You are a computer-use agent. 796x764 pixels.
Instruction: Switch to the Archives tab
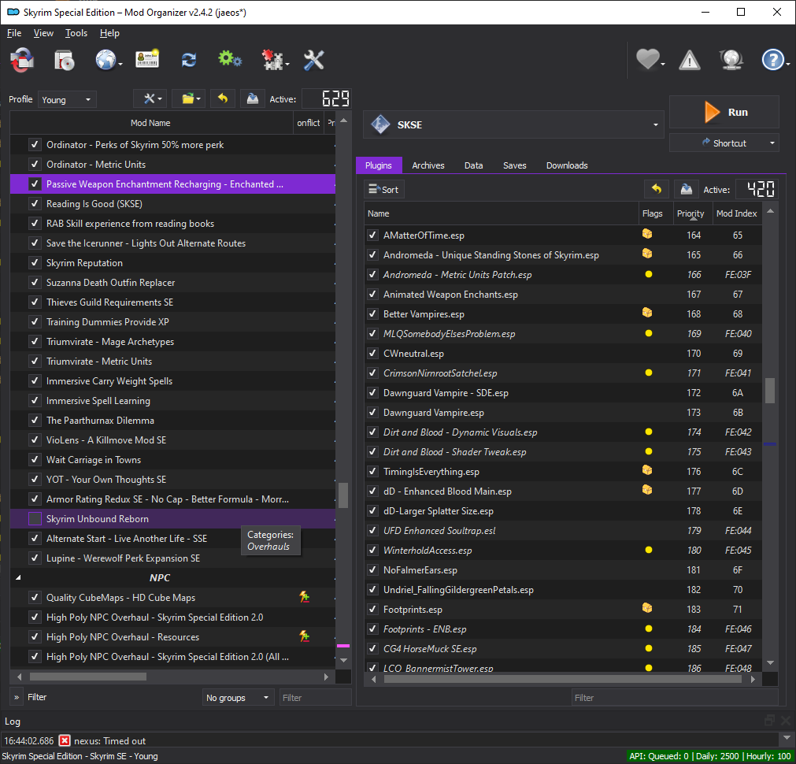coord(428,165)
